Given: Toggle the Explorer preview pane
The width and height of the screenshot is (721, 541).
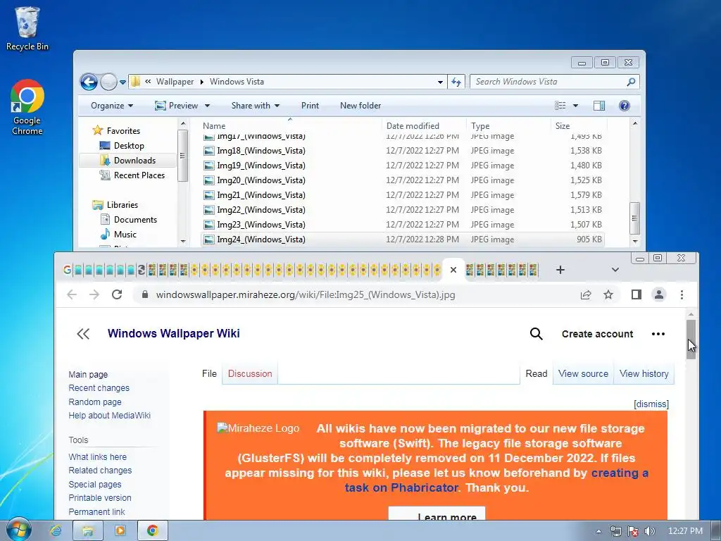Looking at the screenshot, I should [x=599, y=106].
